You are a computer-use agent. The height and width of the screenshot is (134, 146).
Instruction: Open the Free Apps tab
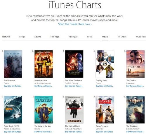(x=55, y=37)
